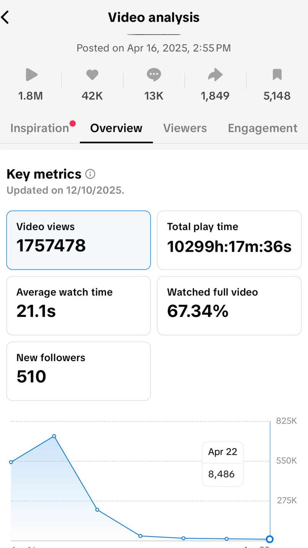Tap the back arrow icon
The width and height of the screenshot is (308, 548).
point(5,18)
